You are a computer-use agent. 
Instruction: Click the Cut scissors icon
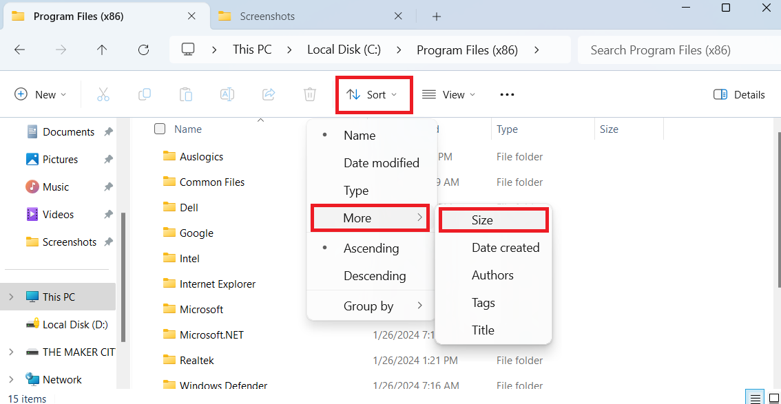pos(103,94)
